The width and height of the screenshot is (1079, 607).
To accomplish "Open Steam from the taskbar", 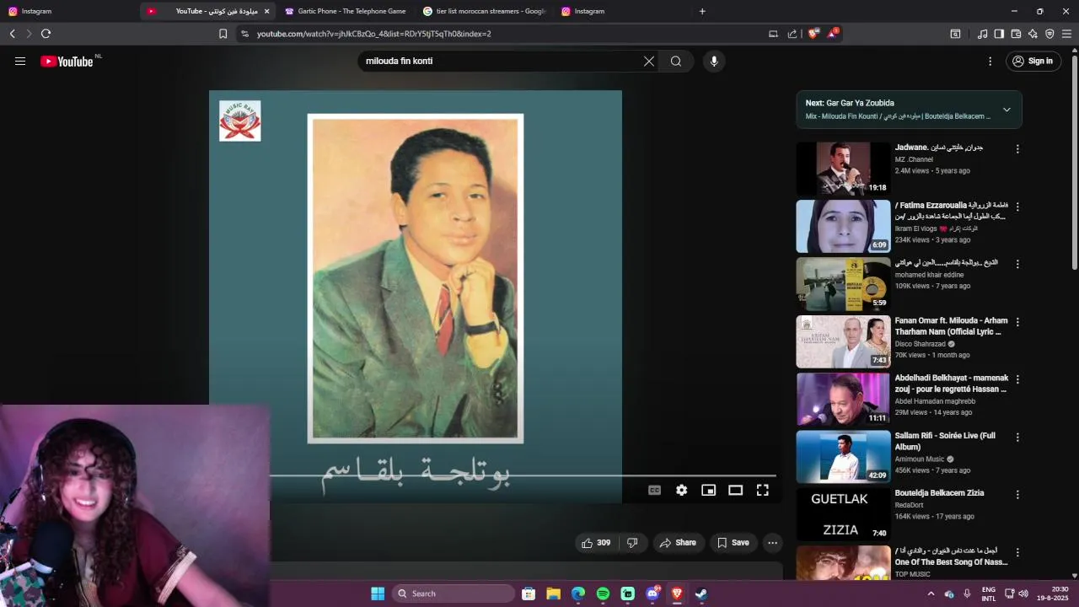I will [701, 594].
